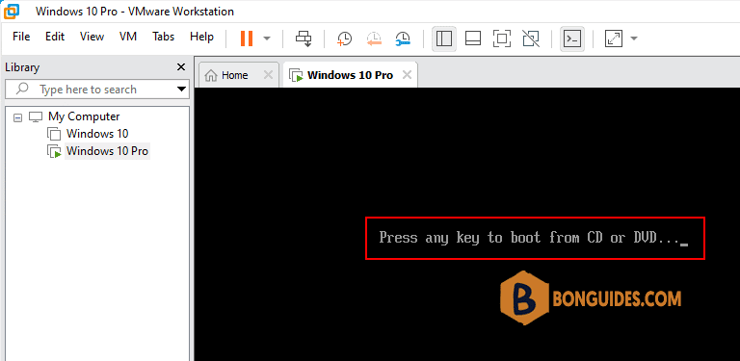The image size is (740, 361).
Task: Open the VM menu
Action: coord(128,37)
